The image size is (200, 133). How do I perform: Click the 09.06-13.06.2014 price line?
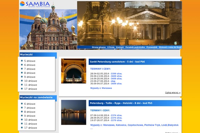[x=106, y=76]
